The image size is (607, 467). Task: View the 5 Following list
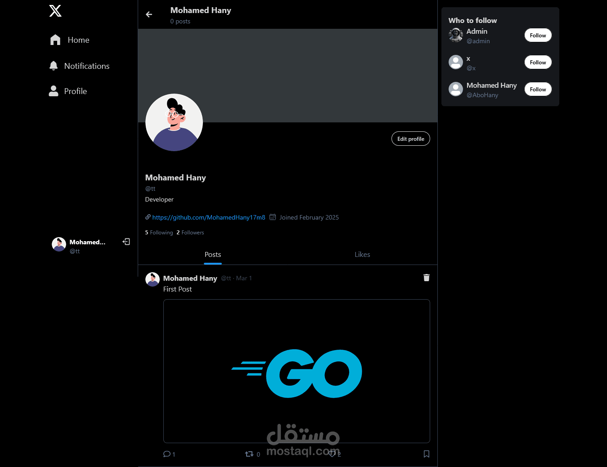coord(159,233)
